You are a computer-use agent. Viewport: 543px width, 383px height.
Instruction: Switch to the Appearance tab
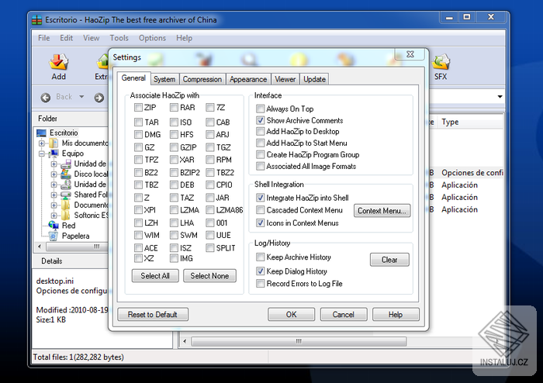point(248,79)
